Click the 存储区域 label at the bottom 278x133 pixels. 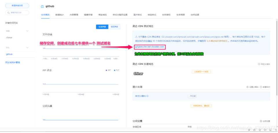point(137,127)
